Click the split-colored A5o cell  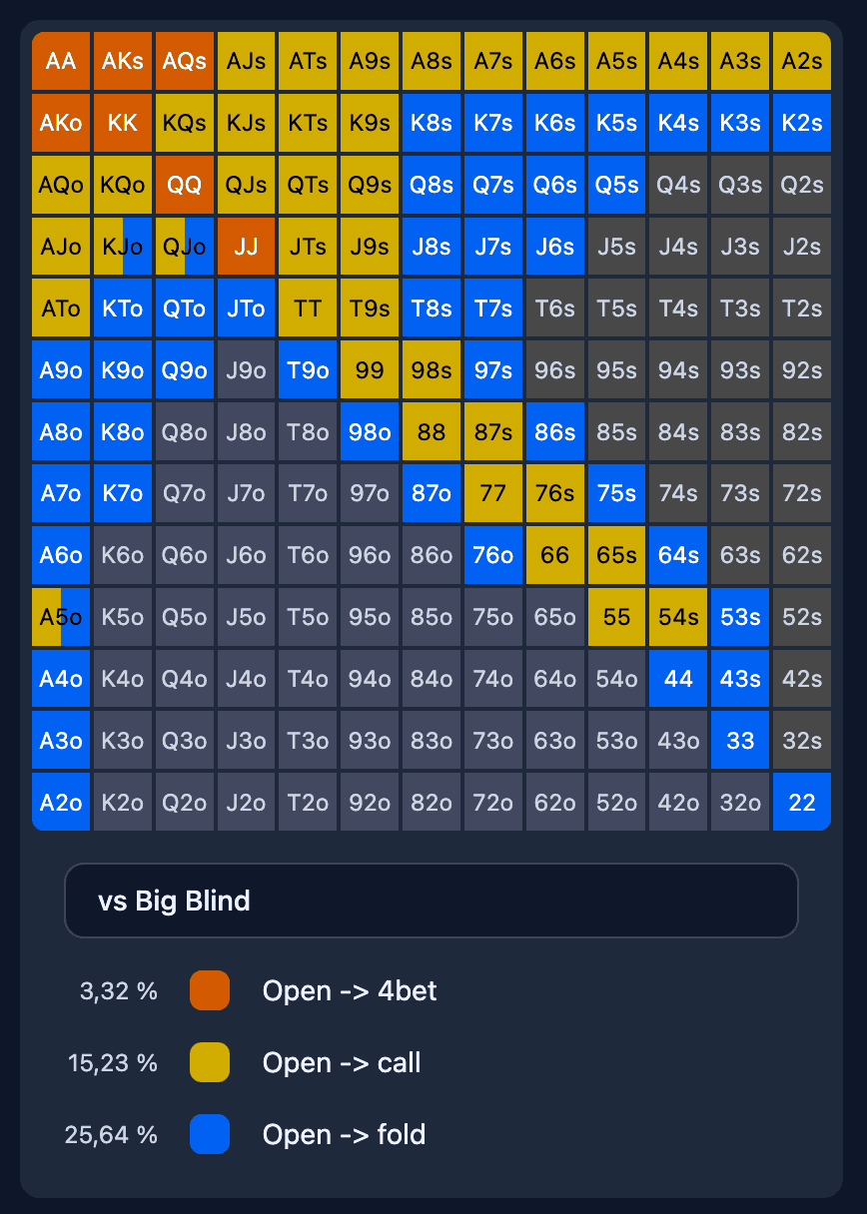pos(61,617)
